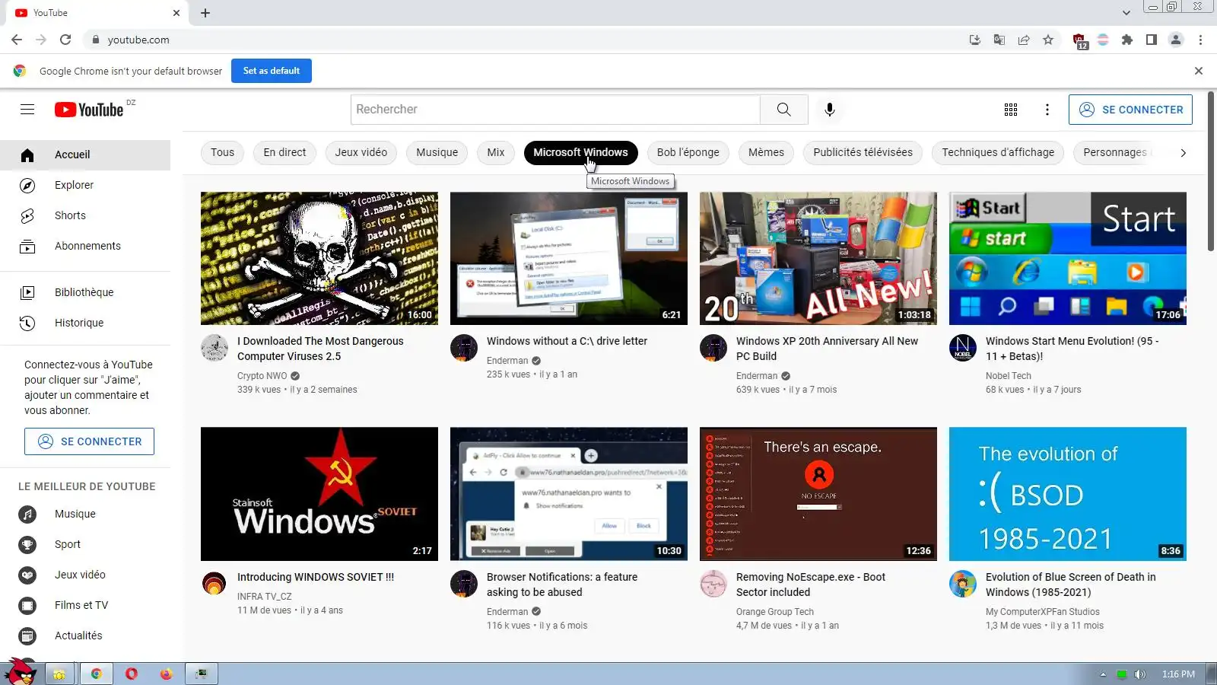Open Crypto NWO channel avatar

[x=214, y=348]
